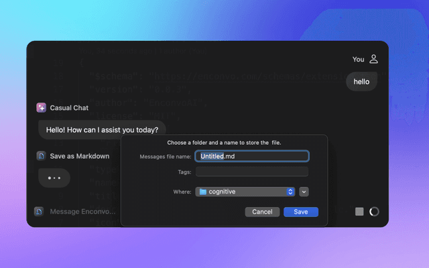Click the Save as Markdown label
The height and width of the screenshot is (268, 429).
[x=80, y=156]
